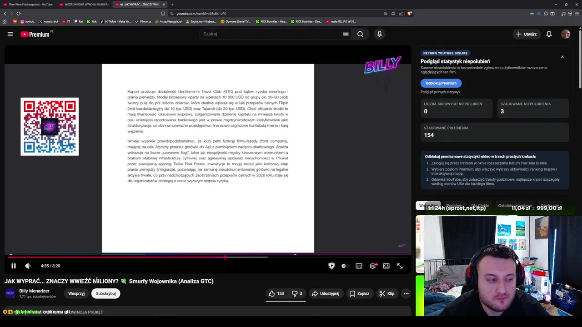
Task: Open the on-screen keyboard in search box
Action: click(346, 34)
